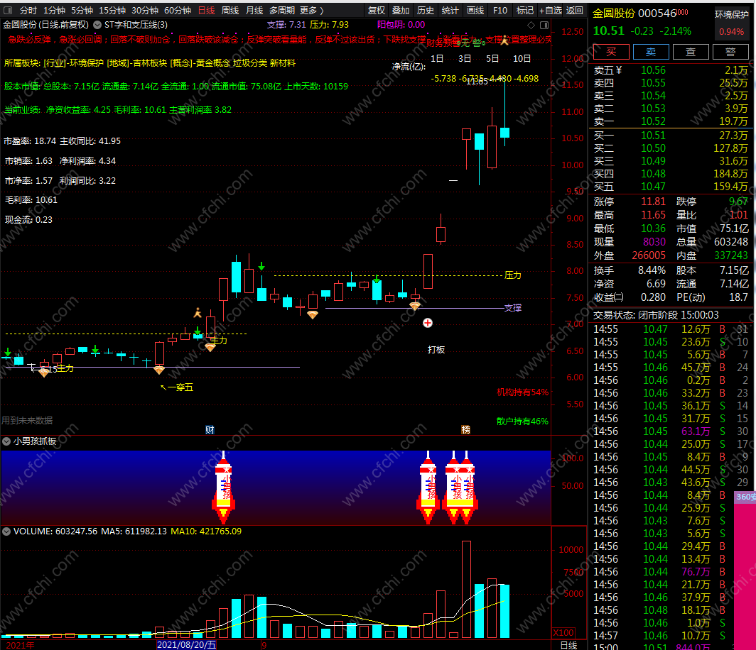
Task: Select the 日线 daily chart tab
Action: pyautogui.click(x=206, y=10)
